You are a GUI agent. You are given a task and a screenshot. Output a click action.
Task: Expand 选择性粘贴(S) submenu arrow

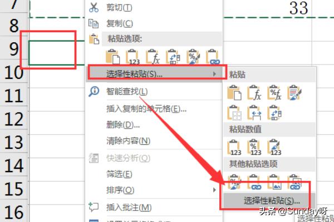[x=214, y=74]
